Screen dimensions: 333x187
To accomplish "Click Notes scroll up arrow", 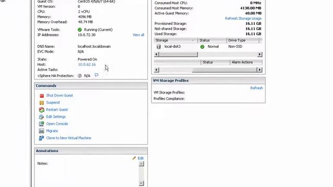I will click(141, 164).
